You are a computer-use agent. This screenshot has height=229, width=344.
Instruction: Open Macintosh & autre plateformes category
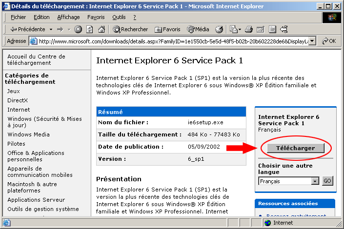pos(32,187)
